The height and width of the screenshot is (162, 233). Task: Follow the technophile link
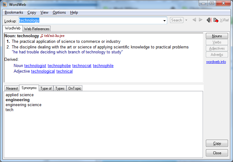coord(103,65)
